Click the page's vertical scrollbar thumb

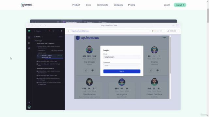coord(208,16)
